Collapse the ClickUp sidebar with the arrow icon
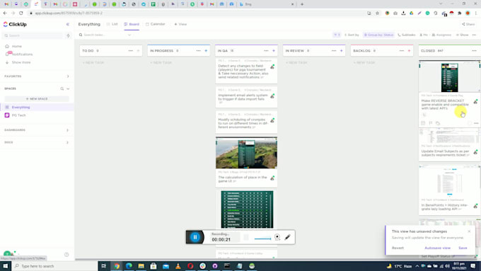Viewport: 481px width, 271px height. coord(67,24)
